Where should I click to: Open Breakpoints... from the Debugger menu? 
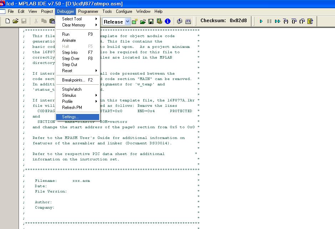(77, 80)
